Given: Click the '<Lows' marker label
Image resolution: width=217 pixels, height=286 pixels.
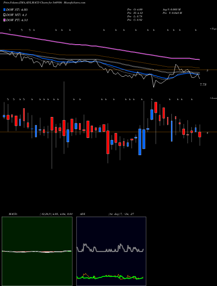Looking at the screenshot, I should [213, 98].
